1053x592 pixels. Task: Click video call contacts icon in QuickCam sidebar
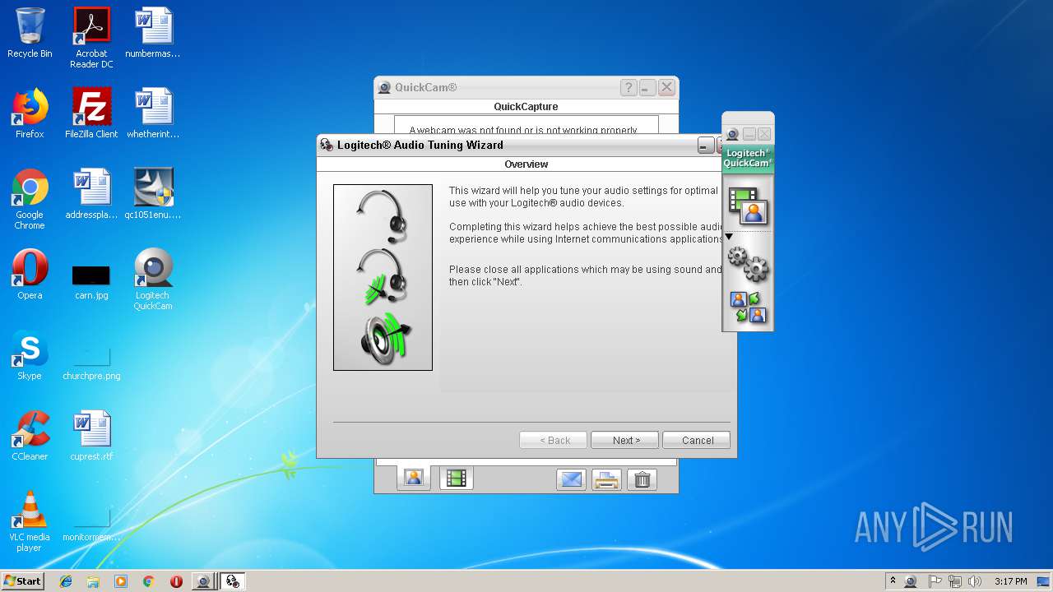[748, 308]
